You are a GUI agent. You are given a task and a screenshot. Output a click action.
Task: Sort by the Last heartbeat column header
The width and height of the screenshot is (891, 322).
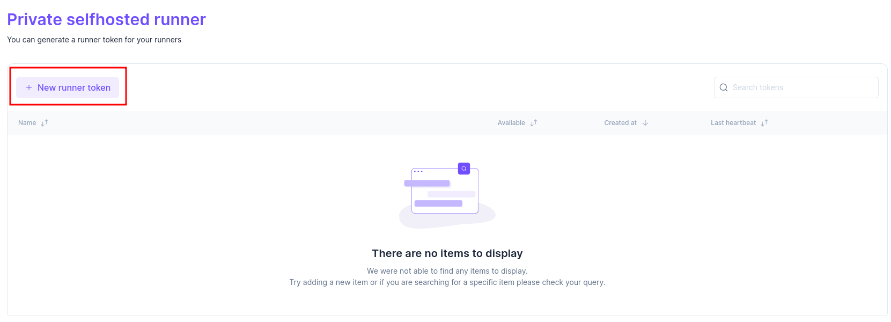click(x=733, y=123)
